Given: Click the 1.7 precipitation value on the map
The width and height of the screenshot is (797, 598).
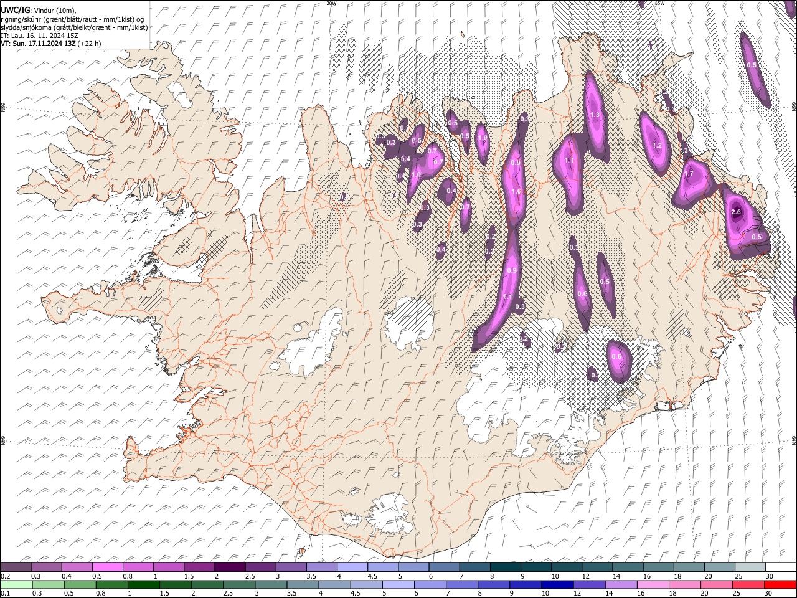Looking at the screenshot, I should tap(689, 174).
